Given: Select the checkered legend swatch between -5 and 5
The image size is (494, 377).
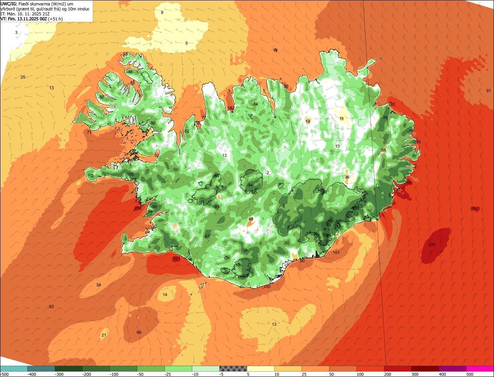Looking at the screenshot, I should coord(233,369).
